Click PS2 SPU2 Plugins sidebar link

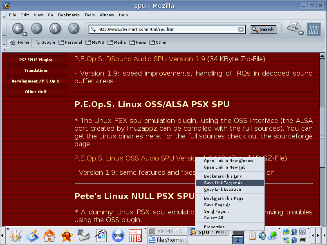[x=36, y=60]
